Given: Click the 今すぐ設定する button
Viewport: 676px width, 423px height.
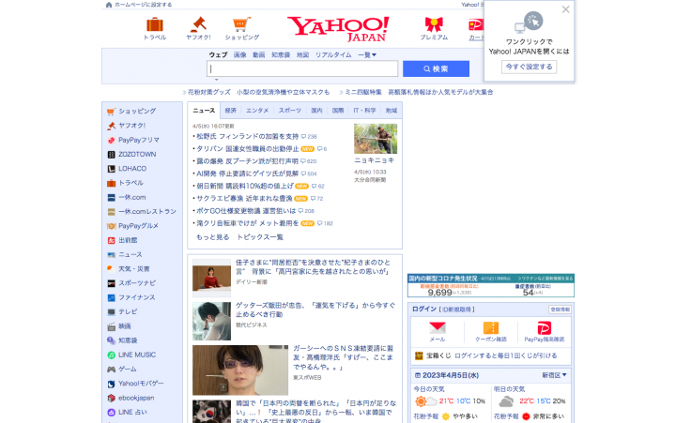Looking at the screenshot, I should point(529,68).
